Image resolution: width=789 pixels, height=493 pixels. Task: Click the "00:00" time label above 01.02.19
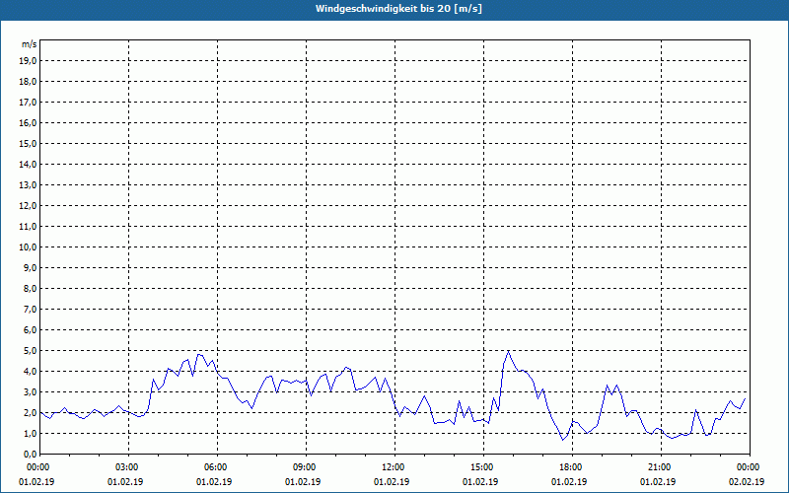pyautogui.click(x=36, y=467)
